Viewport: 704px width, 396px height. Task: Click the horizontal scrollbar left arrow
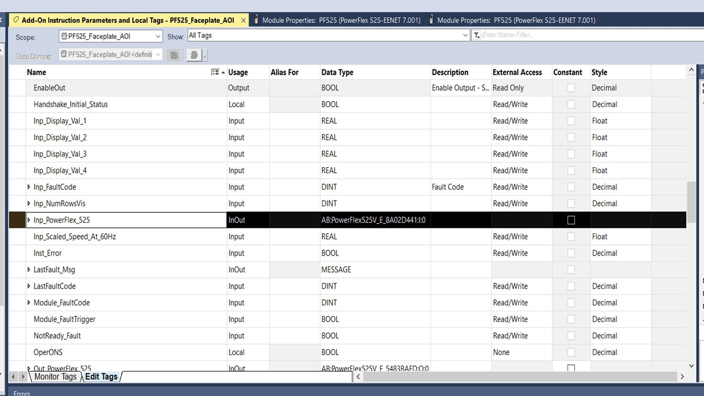[x=358, y=377]
